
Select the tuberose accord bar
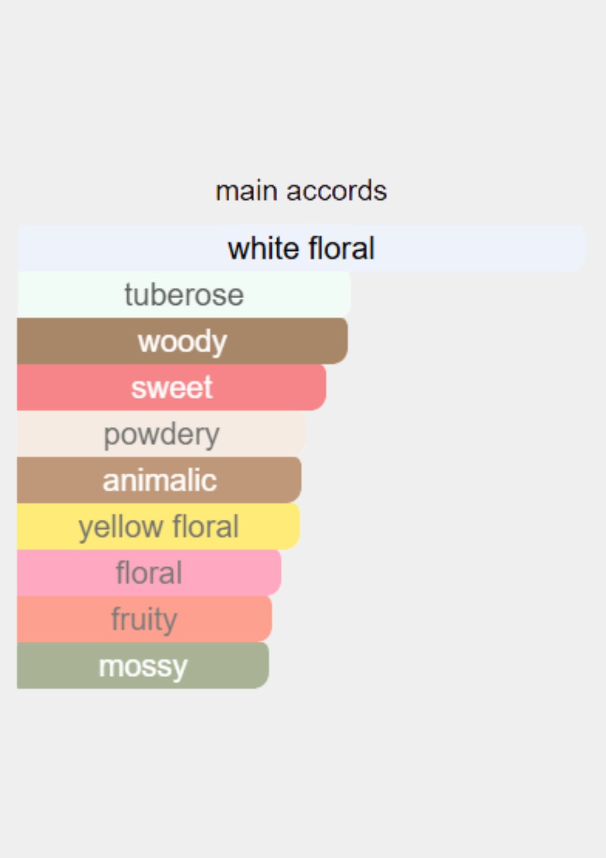point(184,294)
